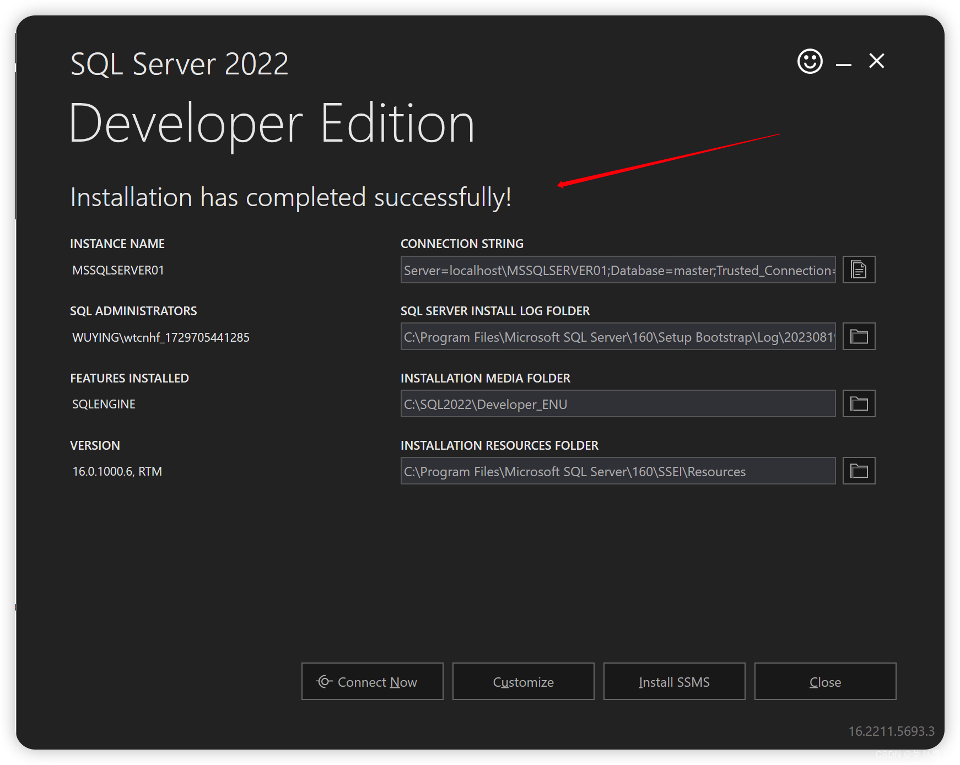Click the INSTANCE NAME label

tap(117, 244)
